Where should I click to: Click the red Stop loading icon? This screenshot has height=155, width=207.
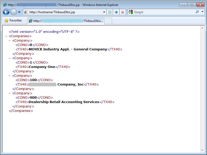[123, 12]
